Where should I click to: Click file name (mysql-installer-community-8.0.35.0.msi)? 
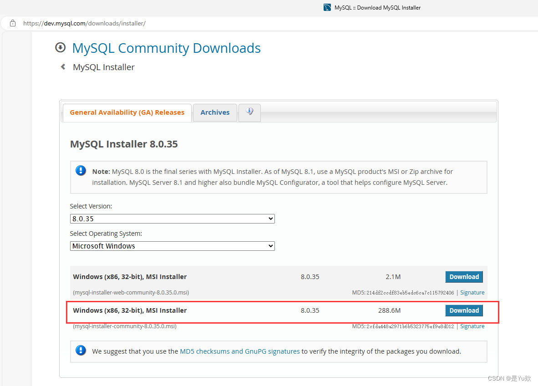tap(125, 326)
